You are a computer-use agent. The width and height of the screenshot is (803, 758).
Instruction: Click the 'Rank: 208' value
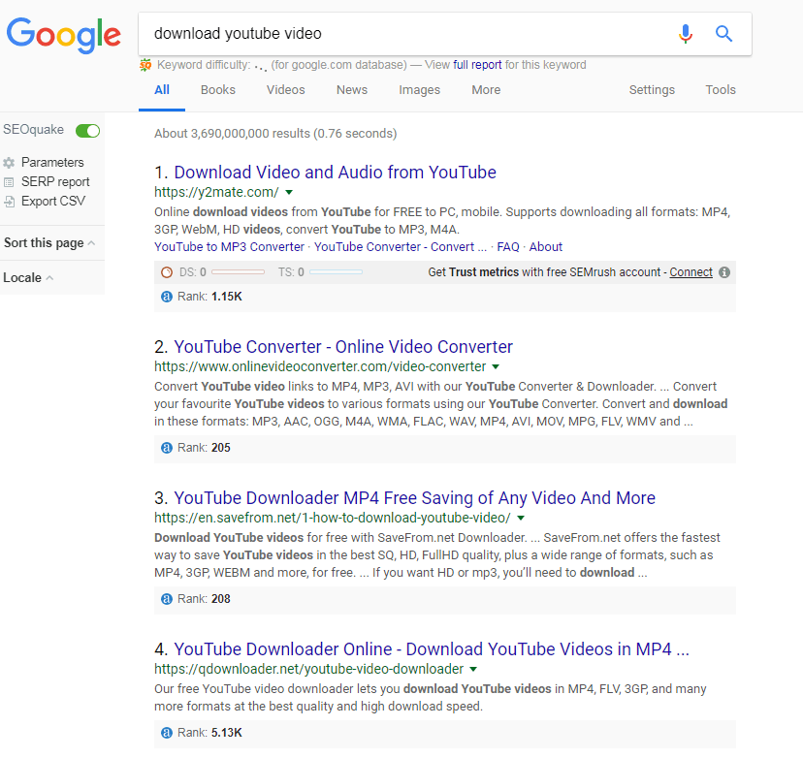coord(221,599)
